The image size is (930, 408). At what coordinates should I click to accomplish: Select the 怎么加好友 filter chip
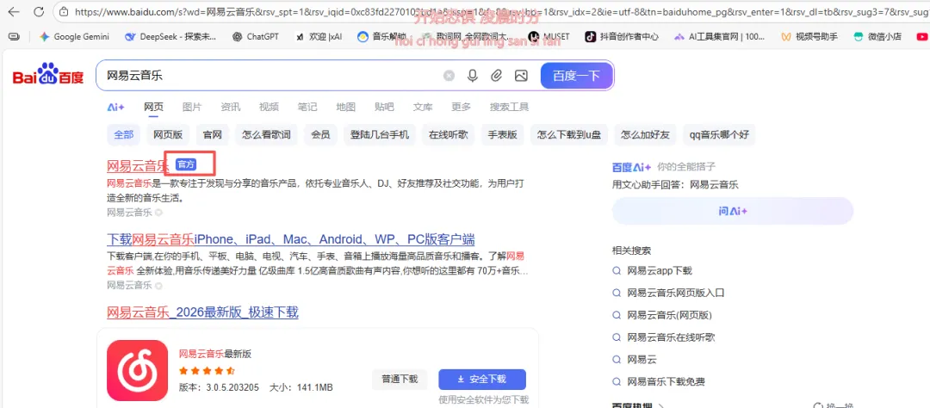(646, 134)
